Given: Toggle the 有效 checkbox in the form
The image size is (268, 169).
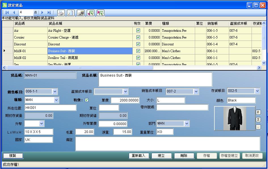Looking at the screenshot, I should (x=87, y=100).
